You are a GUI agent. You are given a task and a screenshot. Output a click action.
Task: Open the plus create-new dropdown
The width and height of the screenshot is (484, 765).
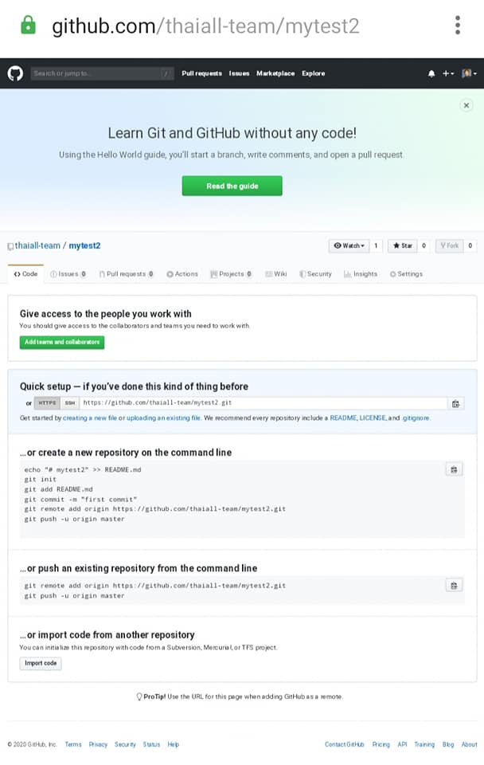click(448, 73)
